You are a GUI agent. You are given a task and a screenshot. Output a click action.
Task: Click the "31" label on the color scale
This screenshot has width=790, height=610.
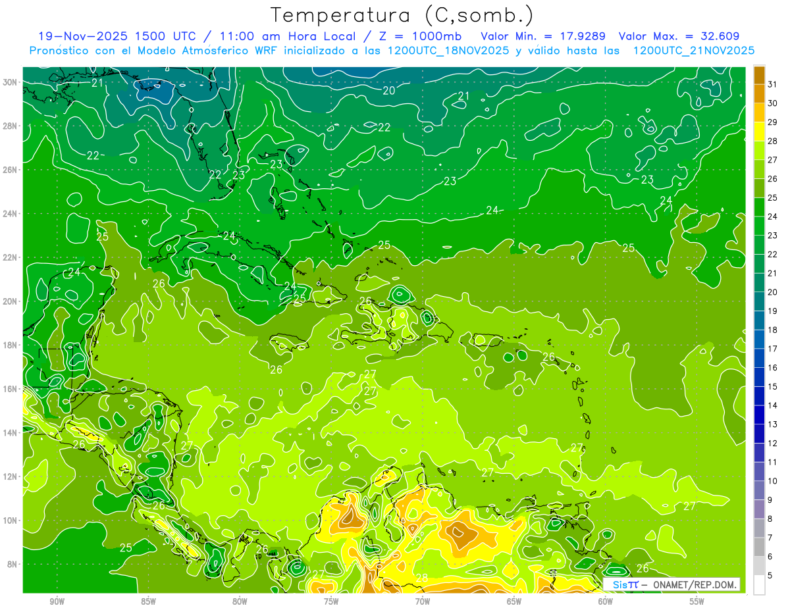(x=773, y=84)
